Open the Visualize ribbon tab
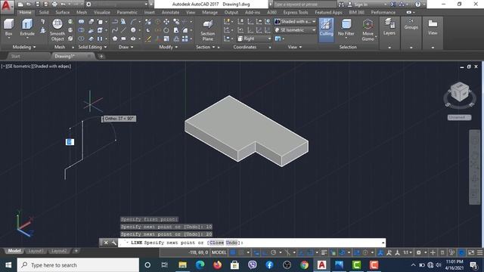484x272 pixels. coord(102,12)
